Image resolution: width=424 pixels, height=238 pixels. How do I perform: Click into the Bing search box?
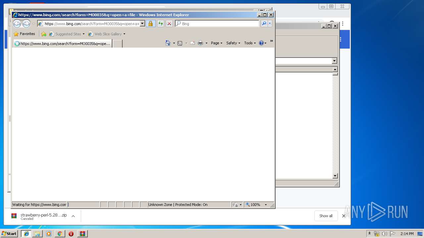pyautogui.click(x=220, y=23)
